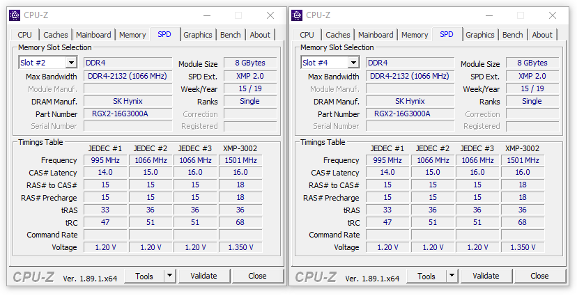Minimize the right CPU-Z window
Screen dimensions: 577x296
coord(489,15)
